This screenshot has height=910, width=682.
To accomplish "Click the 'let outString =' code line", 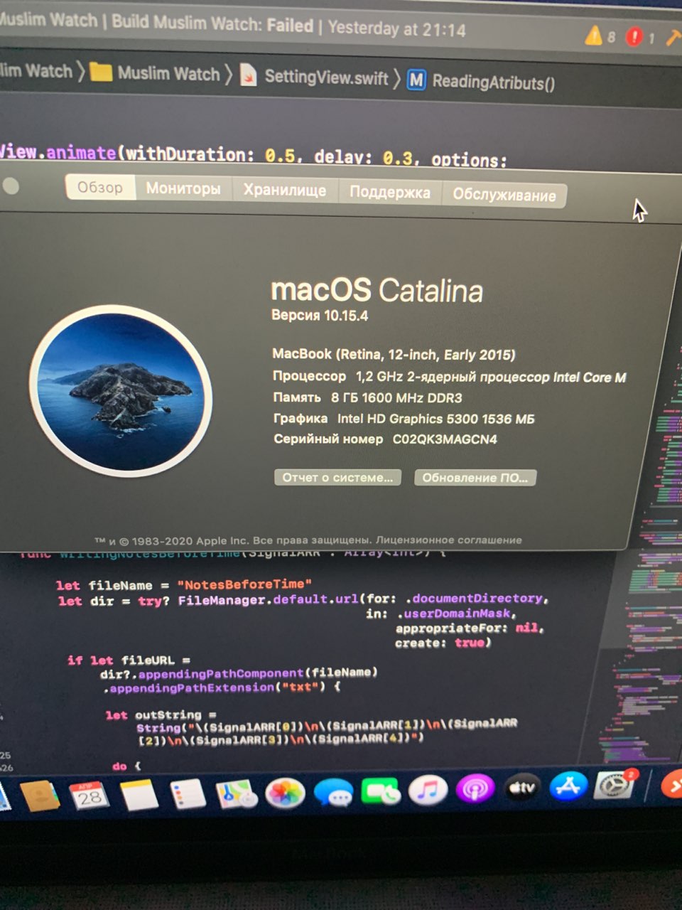I will click(161, 714).
